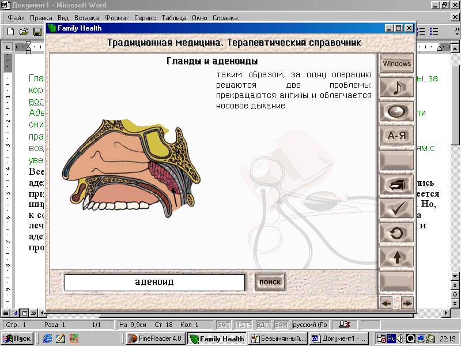Click the right indent marker on ruler
The width and height of the screenshot is (461, 346).
440,48
